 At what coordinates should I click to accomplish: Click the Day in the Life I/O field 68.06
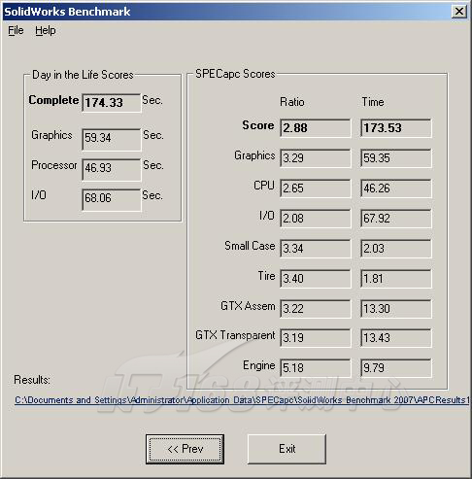(112, 200)
